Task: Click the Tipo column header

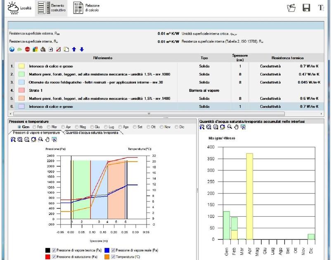Action: click(204, 58)
